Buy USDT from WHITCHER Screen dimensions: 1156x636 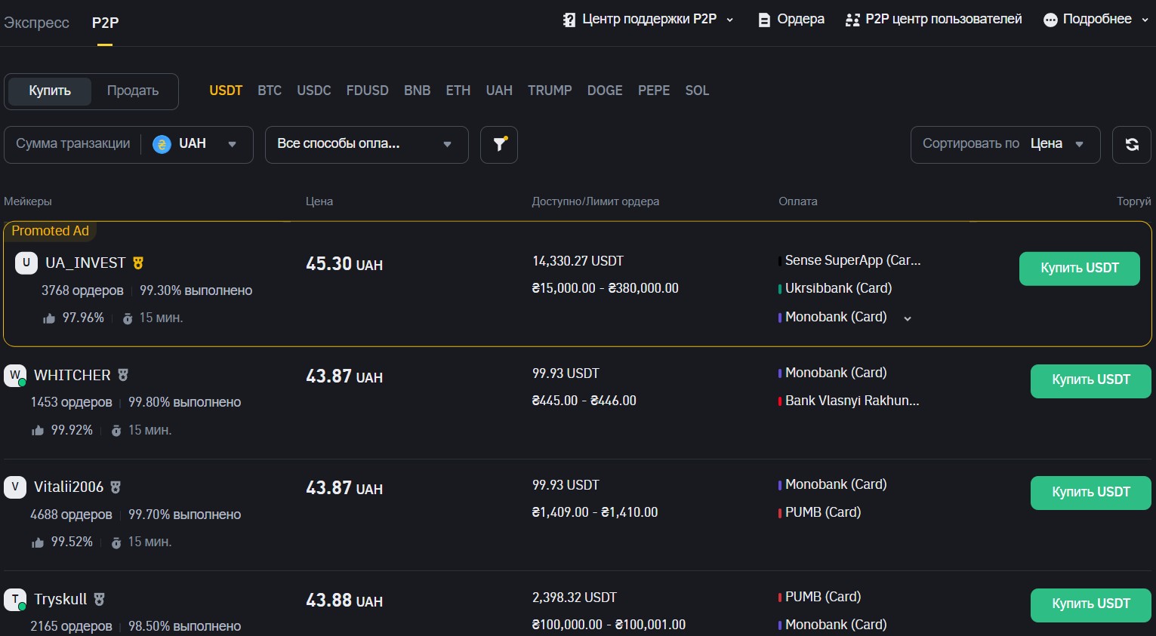point(1091,380)
